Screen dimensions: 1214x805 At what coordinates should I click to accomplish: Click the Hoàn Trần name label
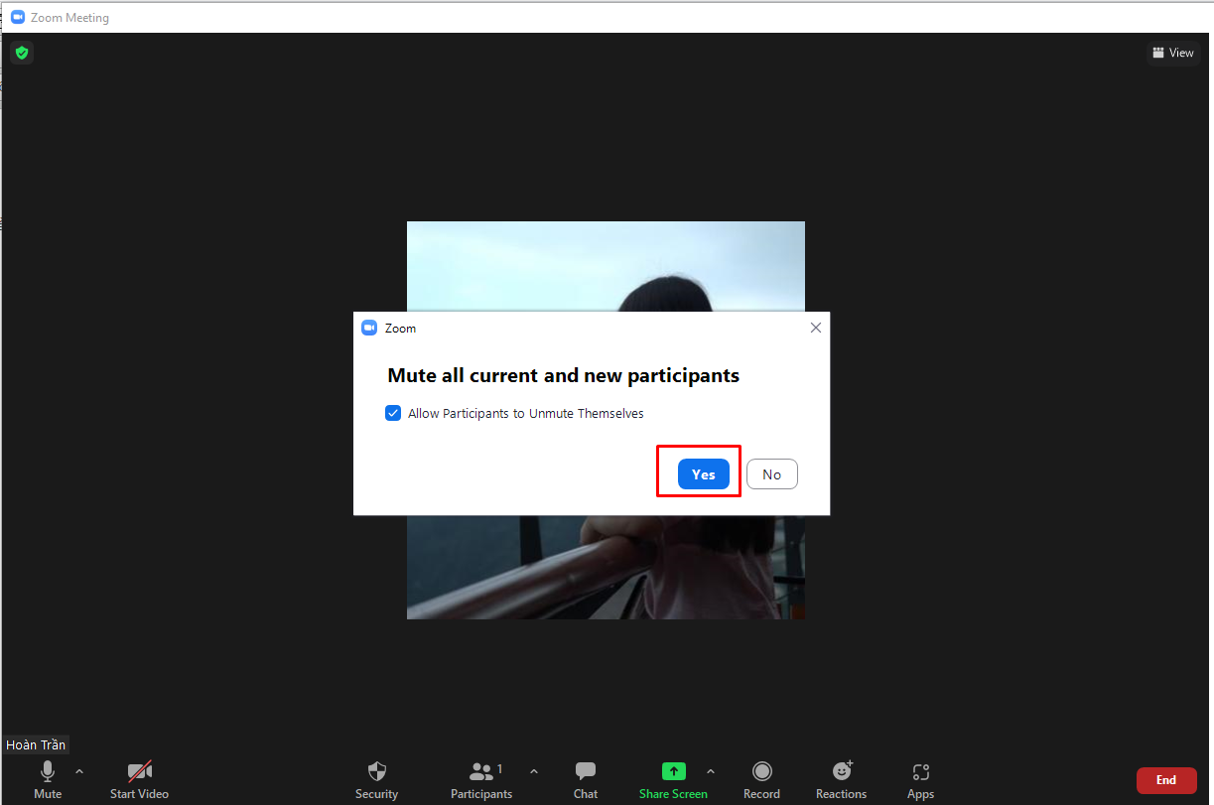point(36,744)
